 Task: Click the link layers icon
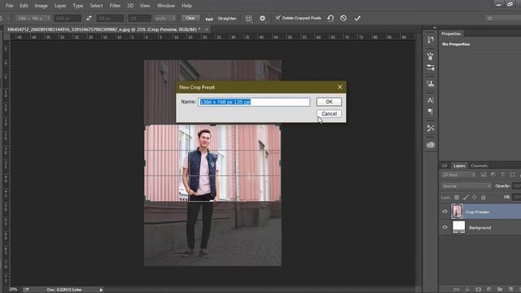[x=457, y=290]
